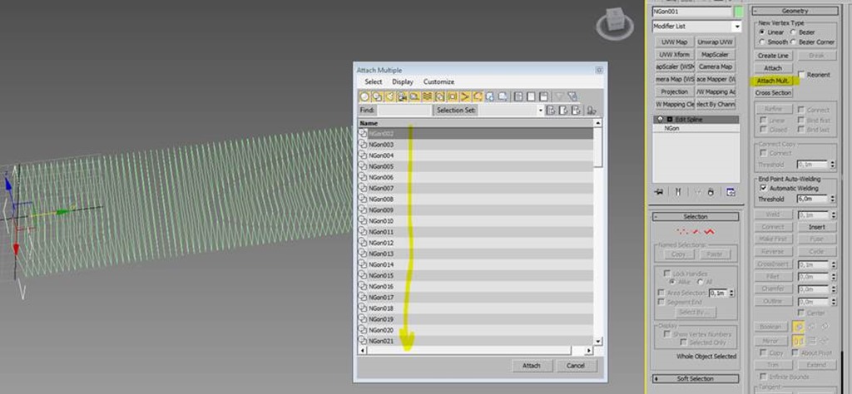Screen dimensions: 852x394
Task: Click the Display Shapes filter icon
Action: (x=377, y=96)
